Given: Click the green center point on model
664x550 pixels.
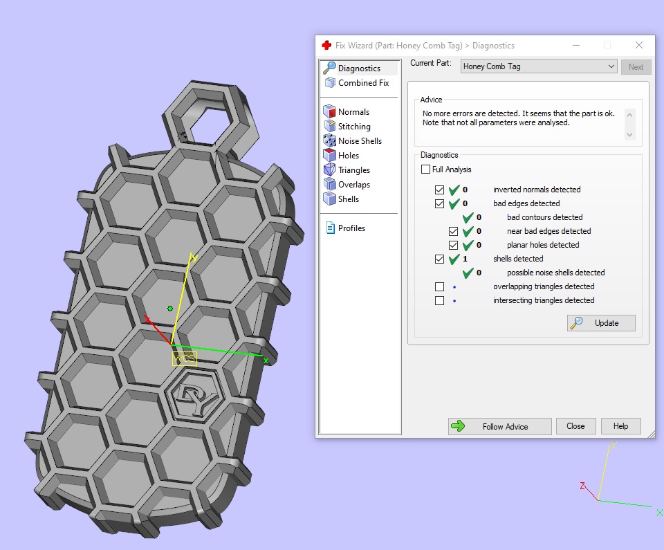Looking at the screenshot, I should tap(170, 309).
